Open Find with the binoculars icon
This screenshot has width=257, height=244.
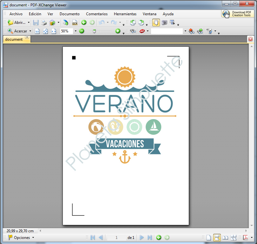click(x=133, y=31)
